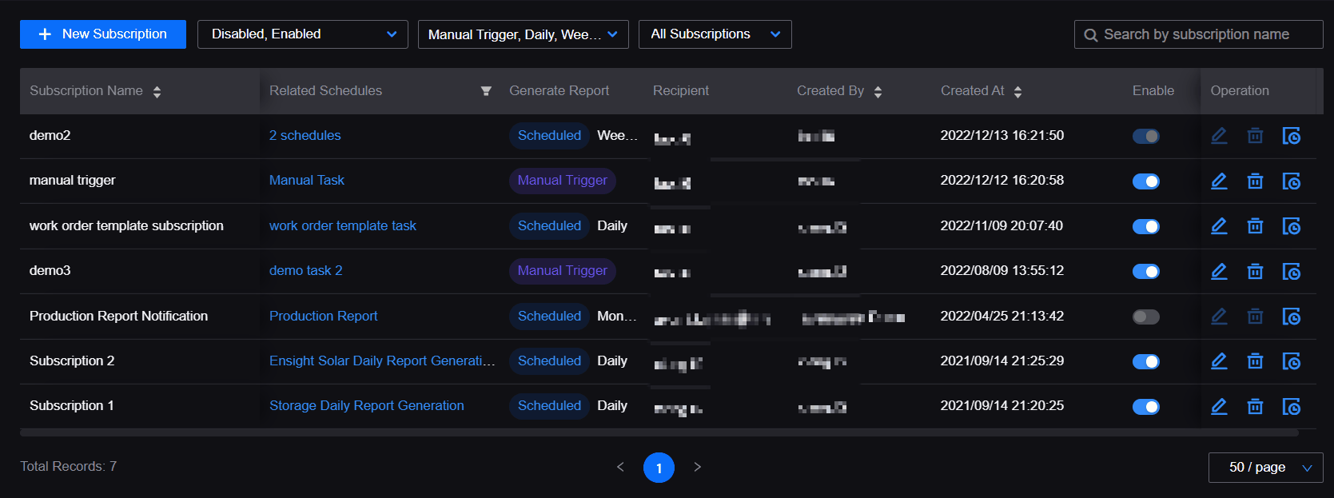Edit work order template subscription

[x=1219, y=226]
